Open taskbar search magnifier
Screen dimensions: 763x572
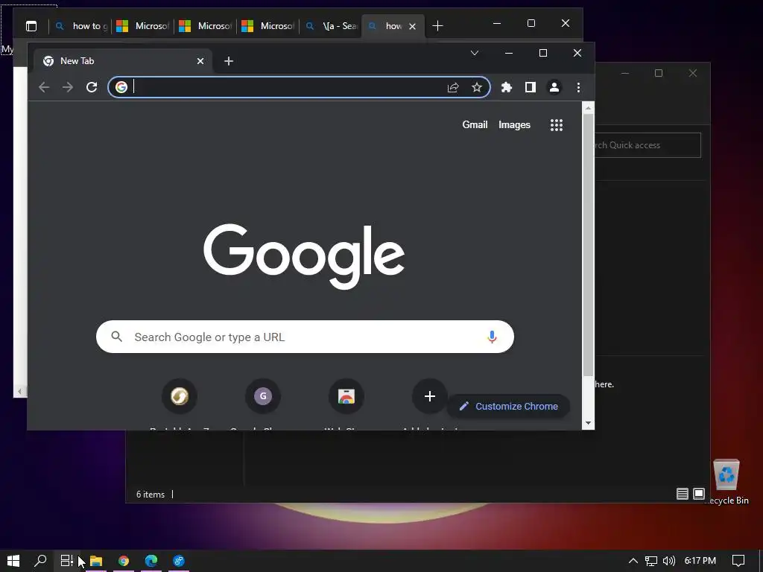(x=40, y=561)
